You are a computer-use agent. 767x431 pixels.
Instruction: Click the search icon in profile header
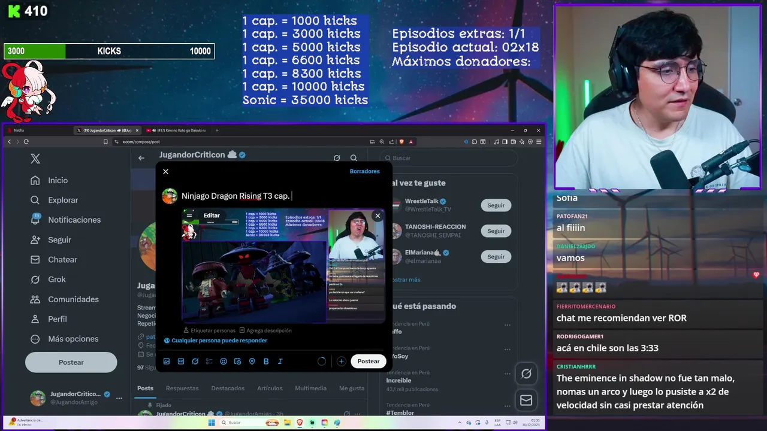[x=354, y=158]
